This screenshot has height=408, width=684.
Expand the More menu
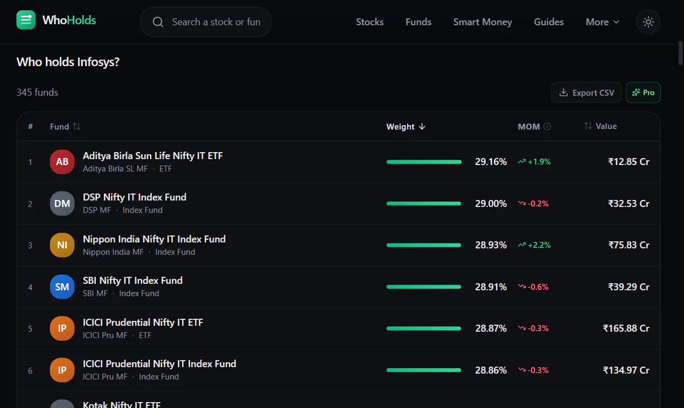click(603, 22)
